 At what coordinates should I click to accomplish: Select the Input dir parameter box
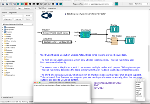pyautogui.click(x=56, y=33)
